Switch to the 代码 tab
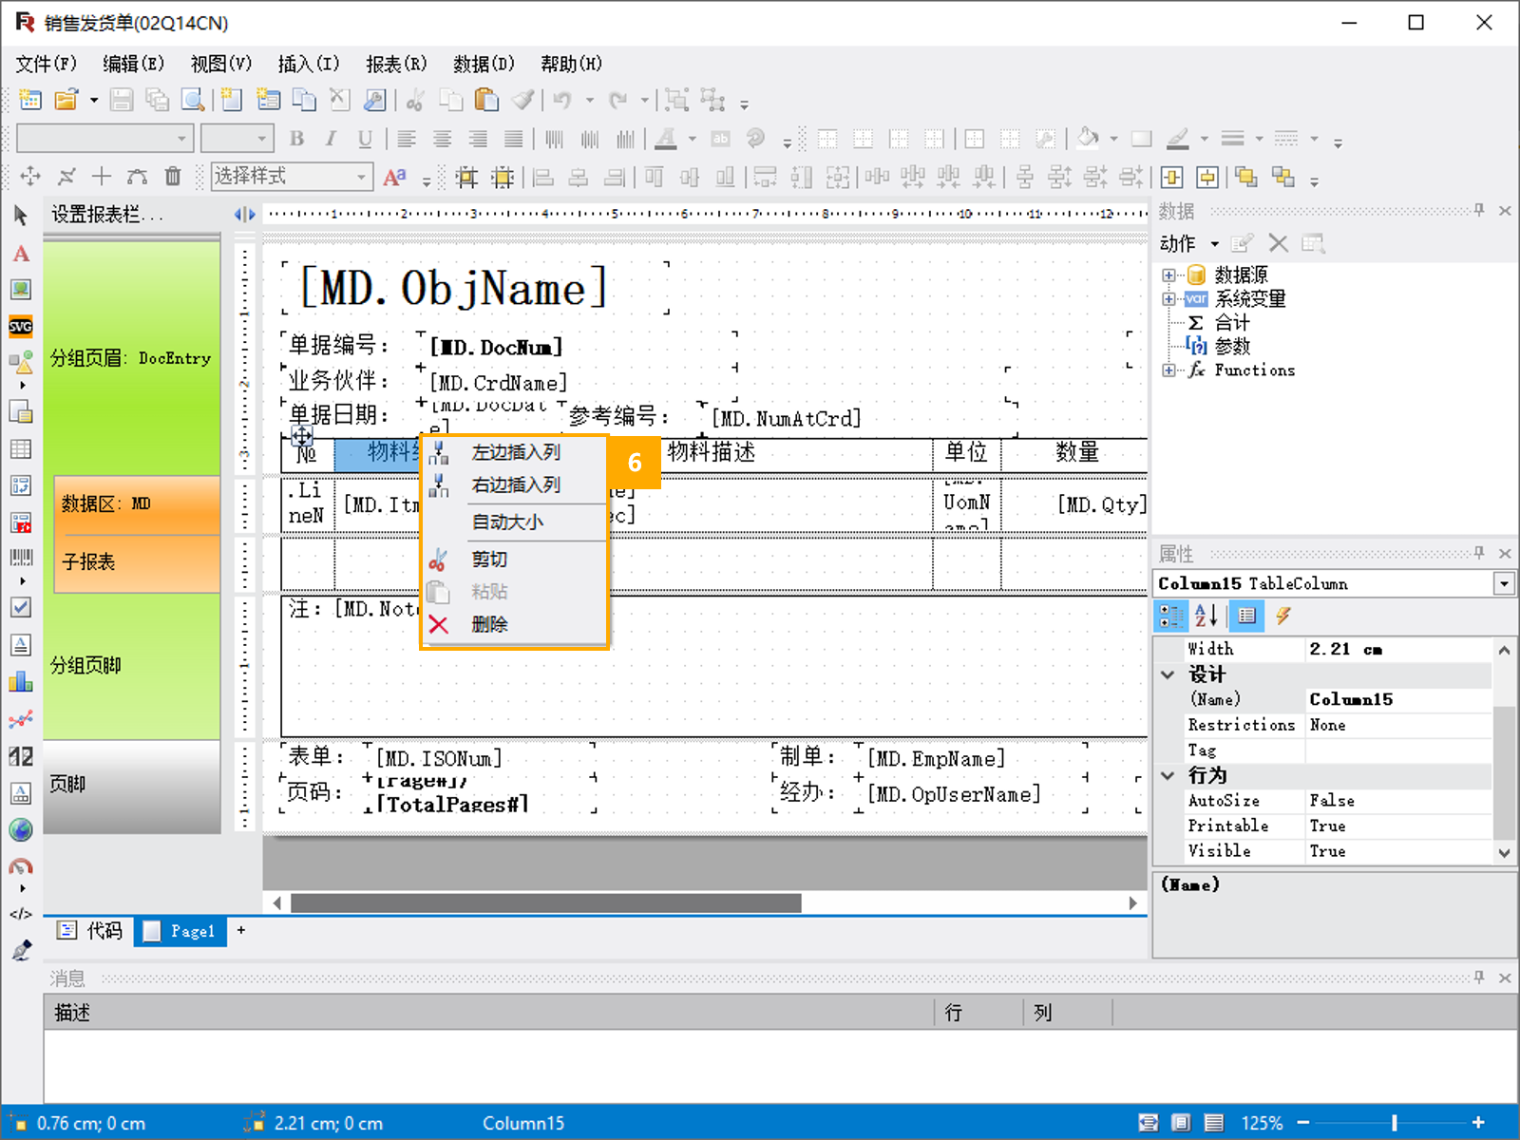Screen dimensions: 1520x1140 (91, 931)
